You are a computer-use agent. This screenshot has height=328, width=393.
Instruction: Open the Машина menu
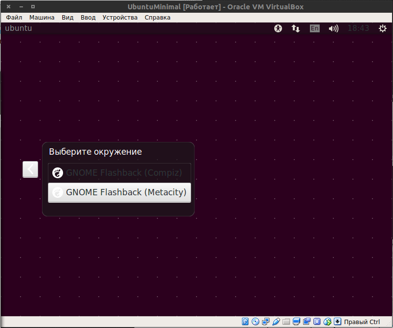pyautogui.click(x=42, y=18)
